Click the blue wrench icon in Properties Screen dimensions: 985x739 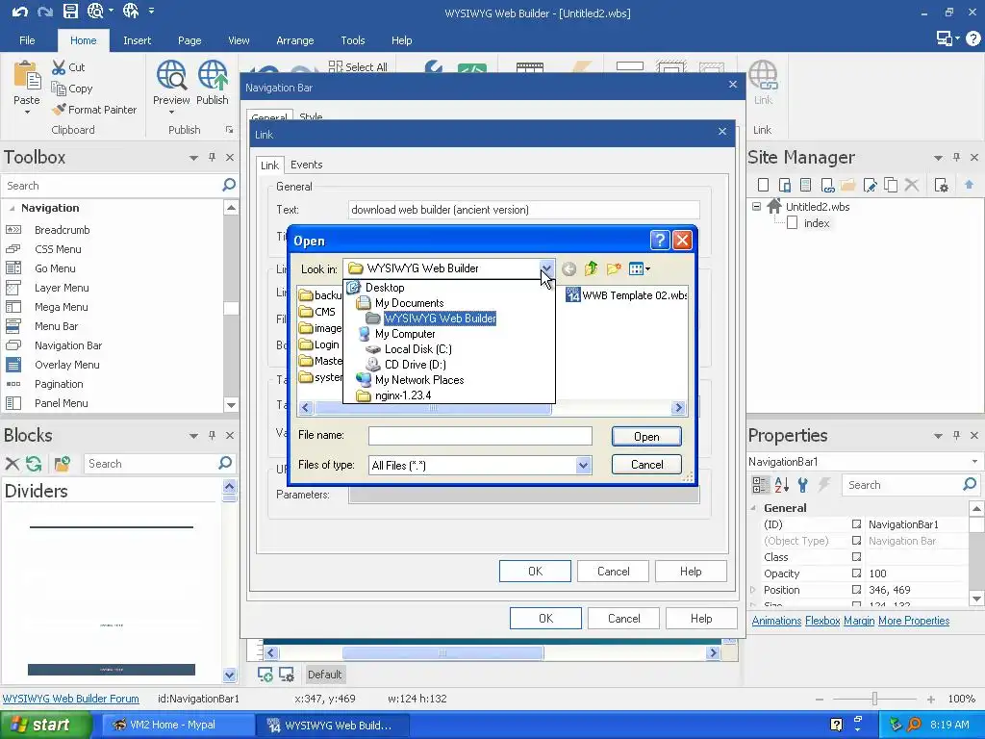pos(803,485)
